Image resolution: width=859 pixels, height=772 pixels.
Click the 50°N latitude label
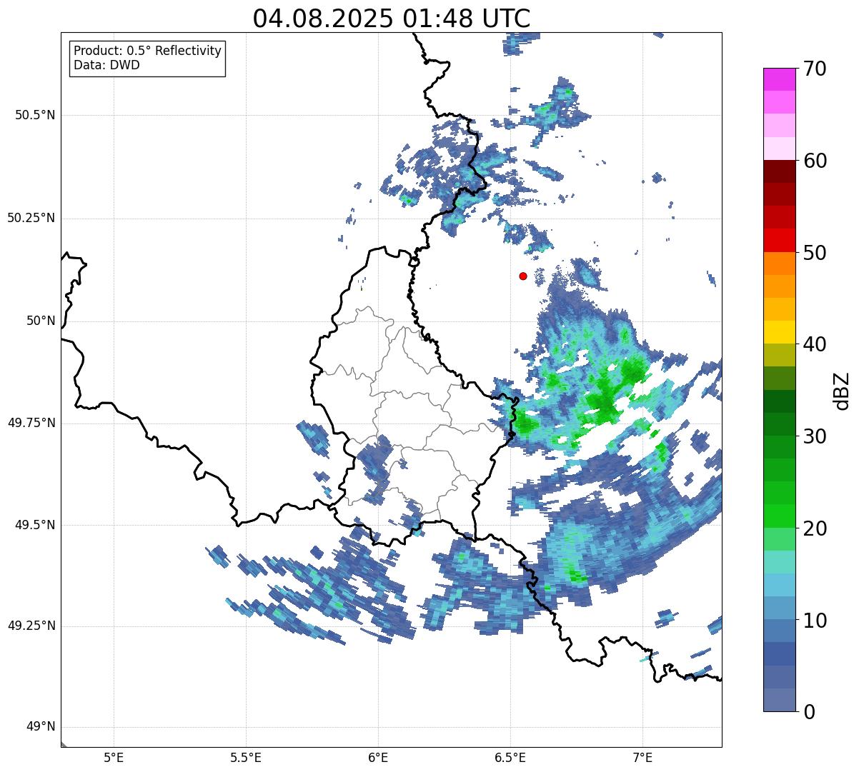click(x=41, y=321)
